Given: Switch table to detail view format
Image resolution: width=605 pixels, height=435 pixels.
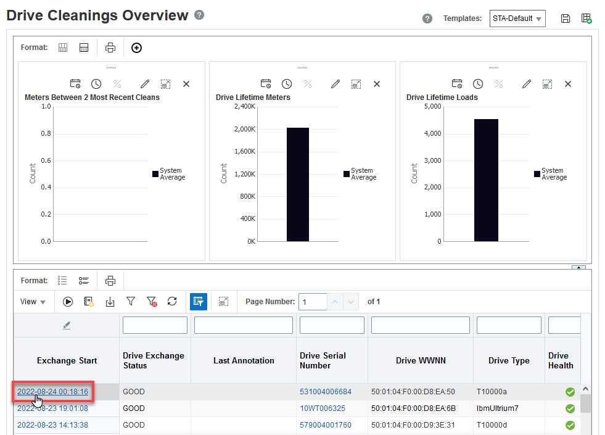Looking at the screenshot, I should click(x=84, y=281).
